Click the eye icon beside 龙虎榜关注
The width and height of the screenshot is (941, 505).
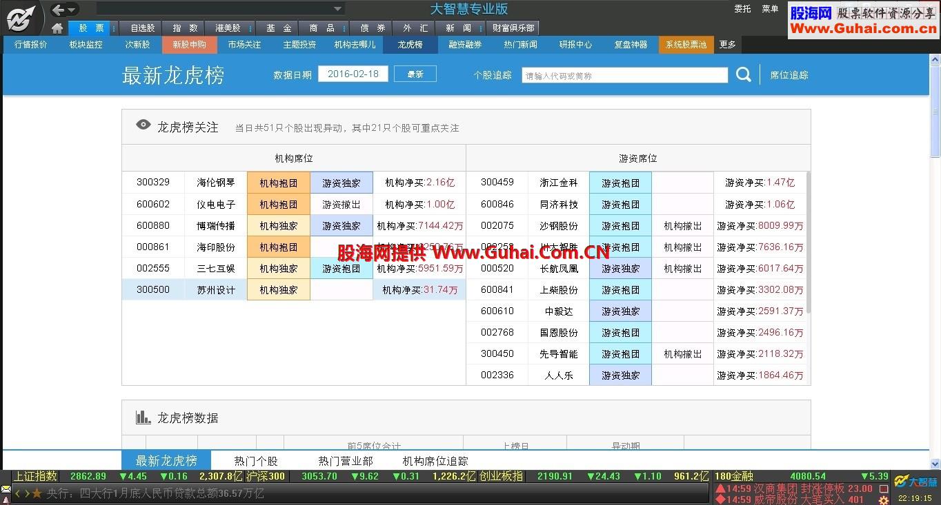[x=143, y=125]
